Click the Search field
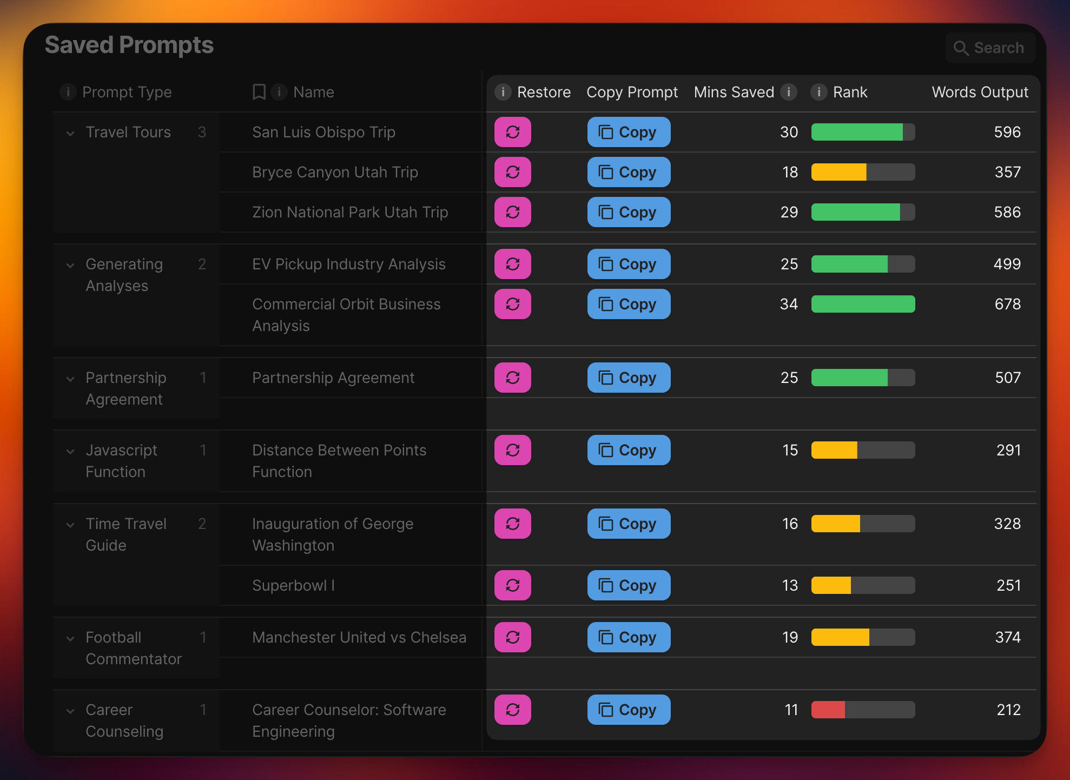This screenshot has height=780, width=1070. click(990, 48)
